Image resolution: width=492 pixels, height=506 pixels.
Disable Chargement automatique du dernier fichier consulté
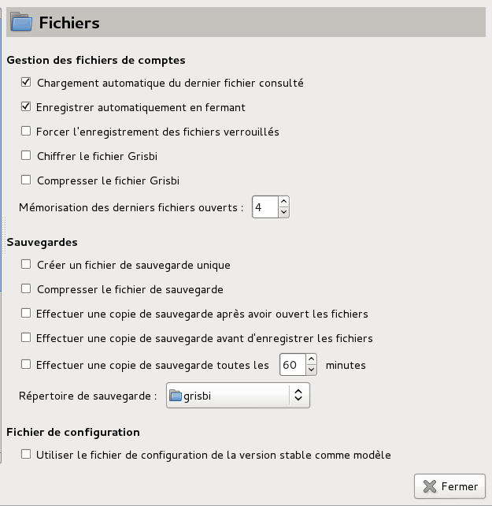(26, 83)
